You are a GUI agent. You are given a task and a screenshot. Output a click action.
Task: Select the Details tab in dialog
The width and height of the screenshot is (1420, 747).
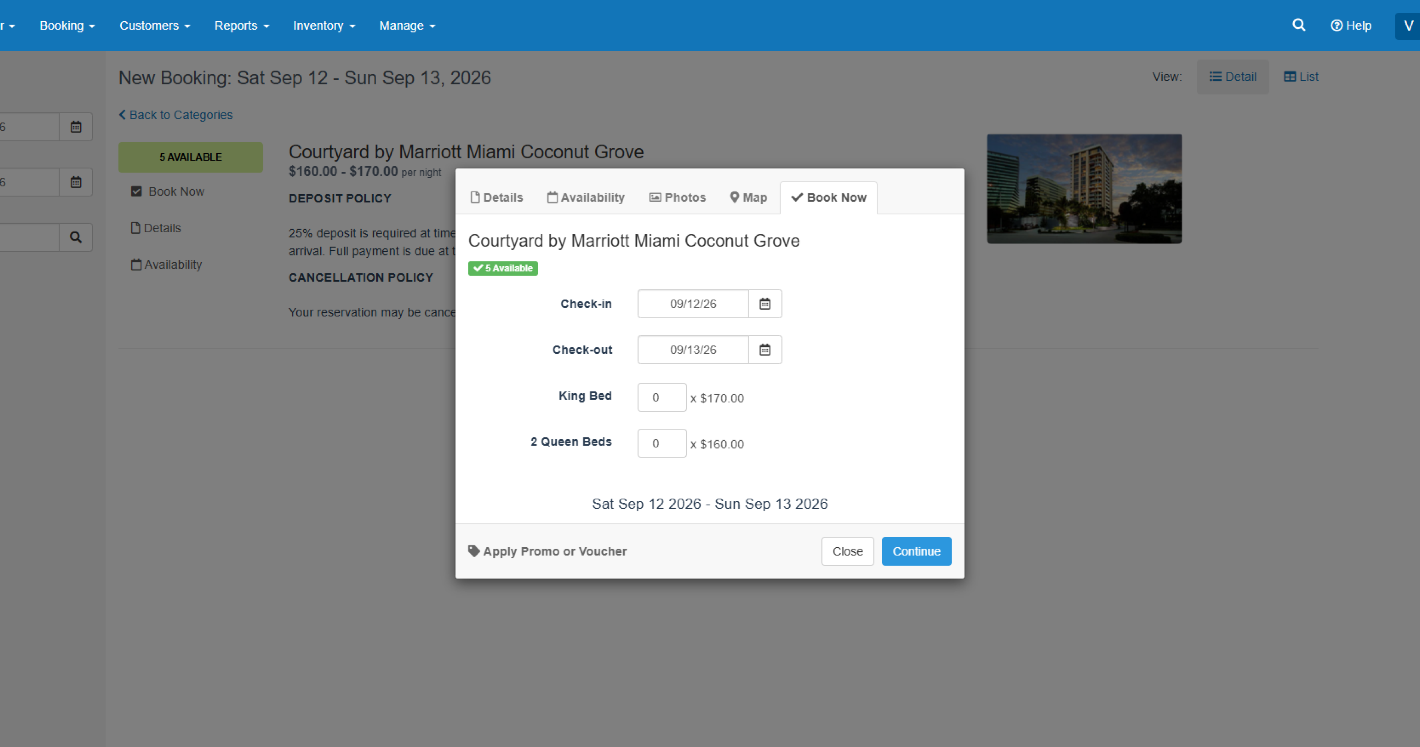[x=497, y=197]
